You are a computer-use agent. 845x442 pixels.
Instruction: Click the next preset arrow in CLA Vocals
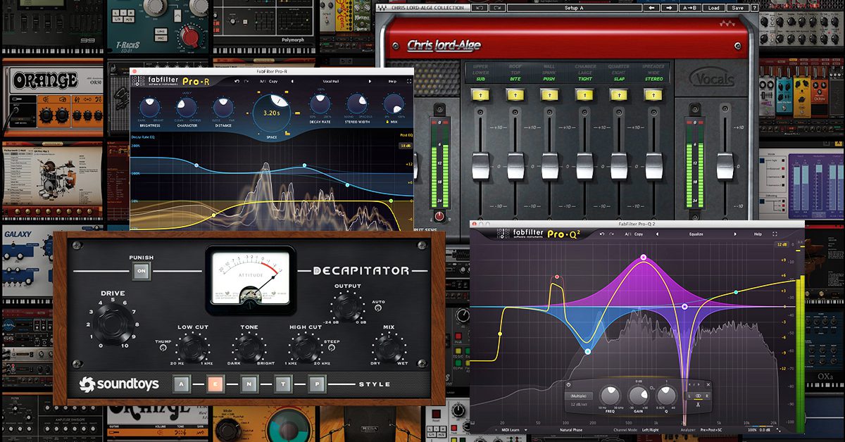670,8
